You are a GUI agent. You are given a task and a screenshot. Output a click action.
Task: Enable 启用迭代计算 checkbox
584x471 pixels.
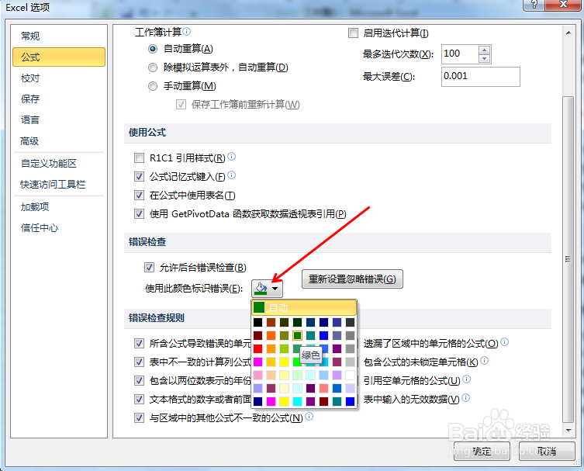click(353, 33)
